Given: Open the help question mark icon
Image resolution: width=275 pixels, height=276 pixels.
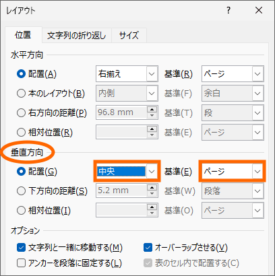Looking at the screenshot, I should [x=228, y=10].
